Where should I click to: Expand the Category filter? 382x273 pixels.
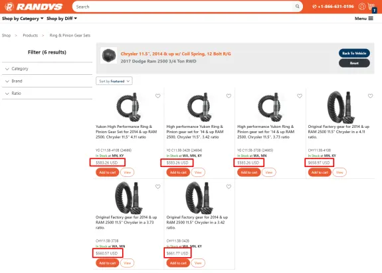[x=47, y=69]
